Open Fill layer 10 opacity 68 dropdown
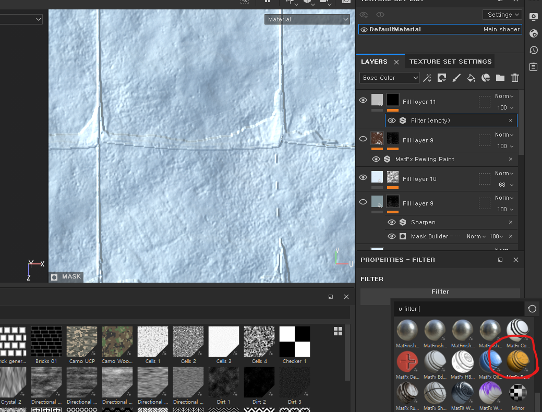Image resolution: width=542 pixels, height=412 pixels. (505, 185)
